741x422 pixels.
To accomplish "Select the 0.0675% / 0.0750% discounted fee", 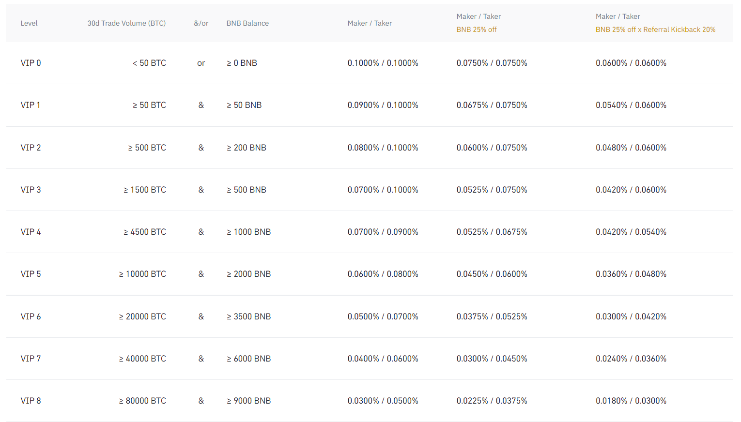I will tap(492, 105).
